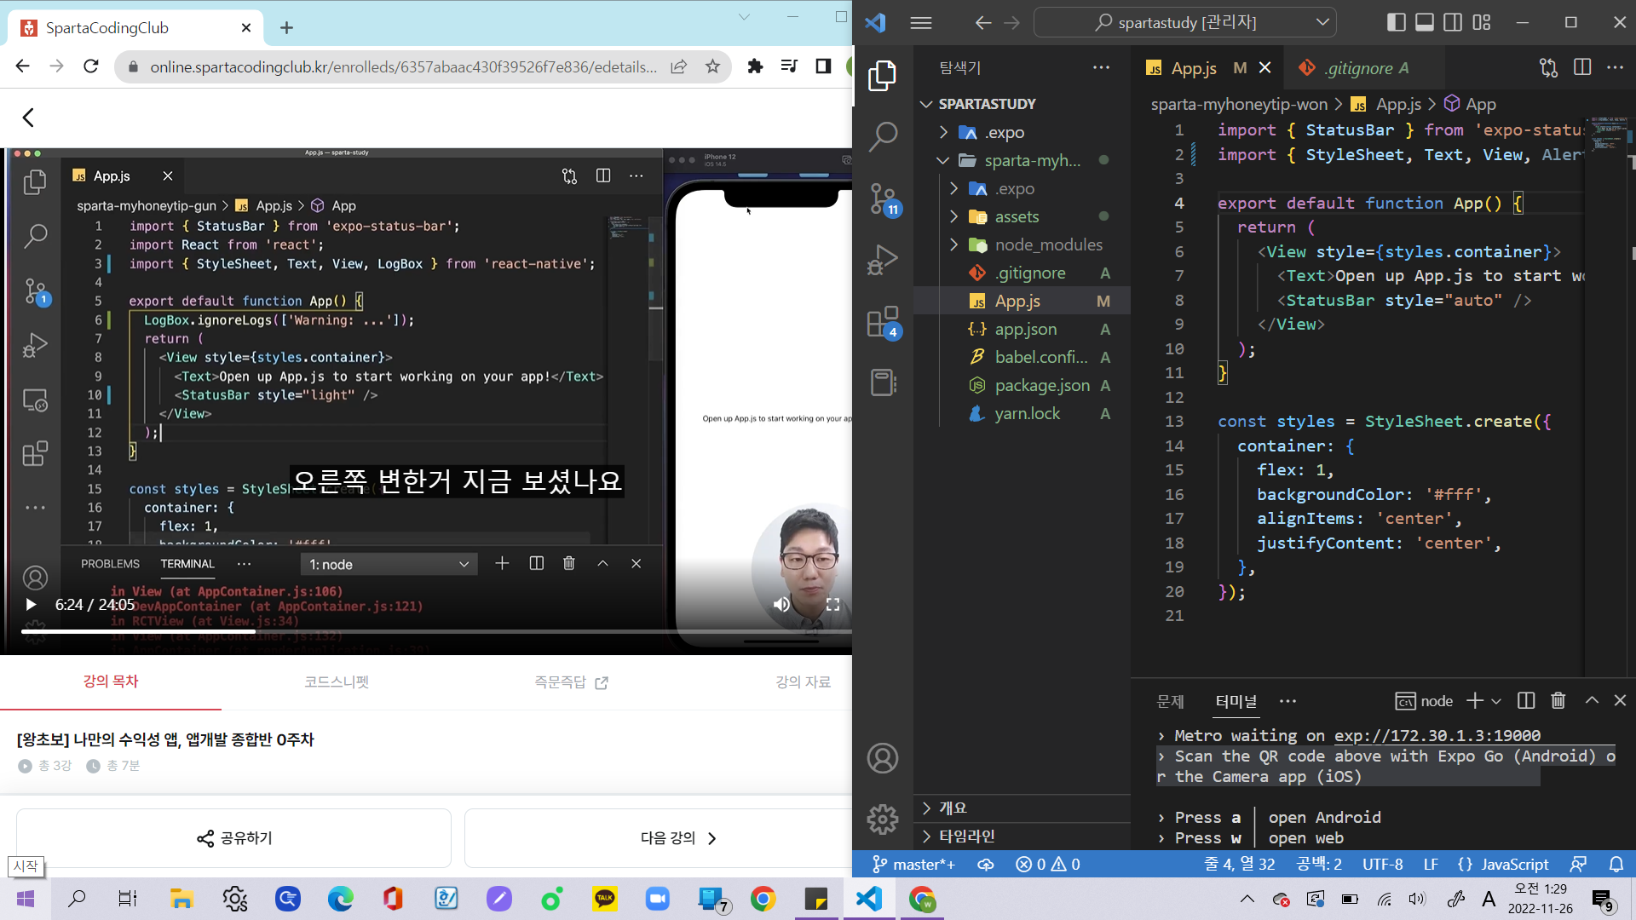Mute the lecture video volume
Screen dimensions: 1636x920
tap(781, 605)
